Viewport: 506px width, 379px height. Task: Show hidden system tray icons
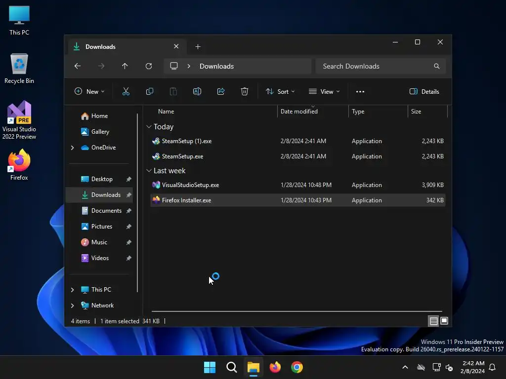coord(405,367)
